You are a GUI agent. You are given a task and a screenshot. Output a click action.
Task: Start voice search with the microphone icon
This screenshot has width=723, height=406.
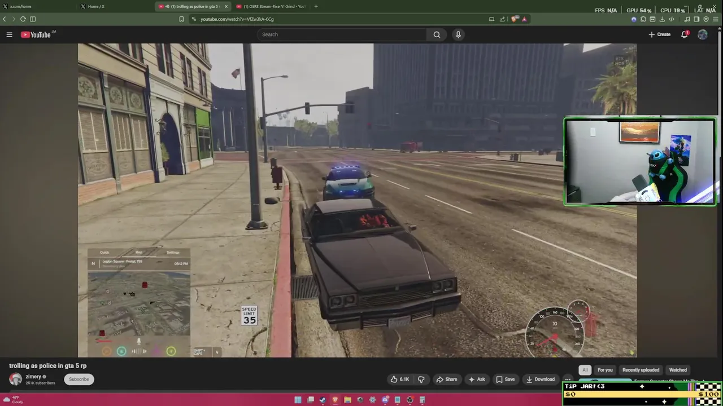458,34
